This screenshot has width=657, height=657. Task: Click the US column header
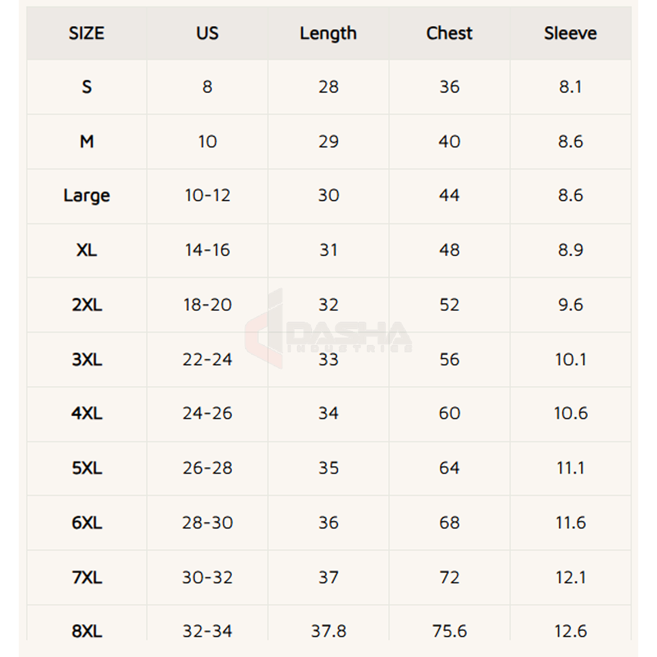point(207,33)
